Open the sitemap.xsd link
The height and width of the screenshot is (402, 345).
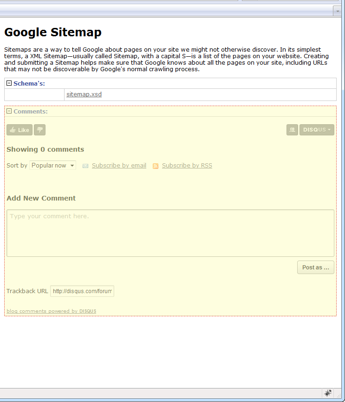pyautogui.click(x=84, y=94)
